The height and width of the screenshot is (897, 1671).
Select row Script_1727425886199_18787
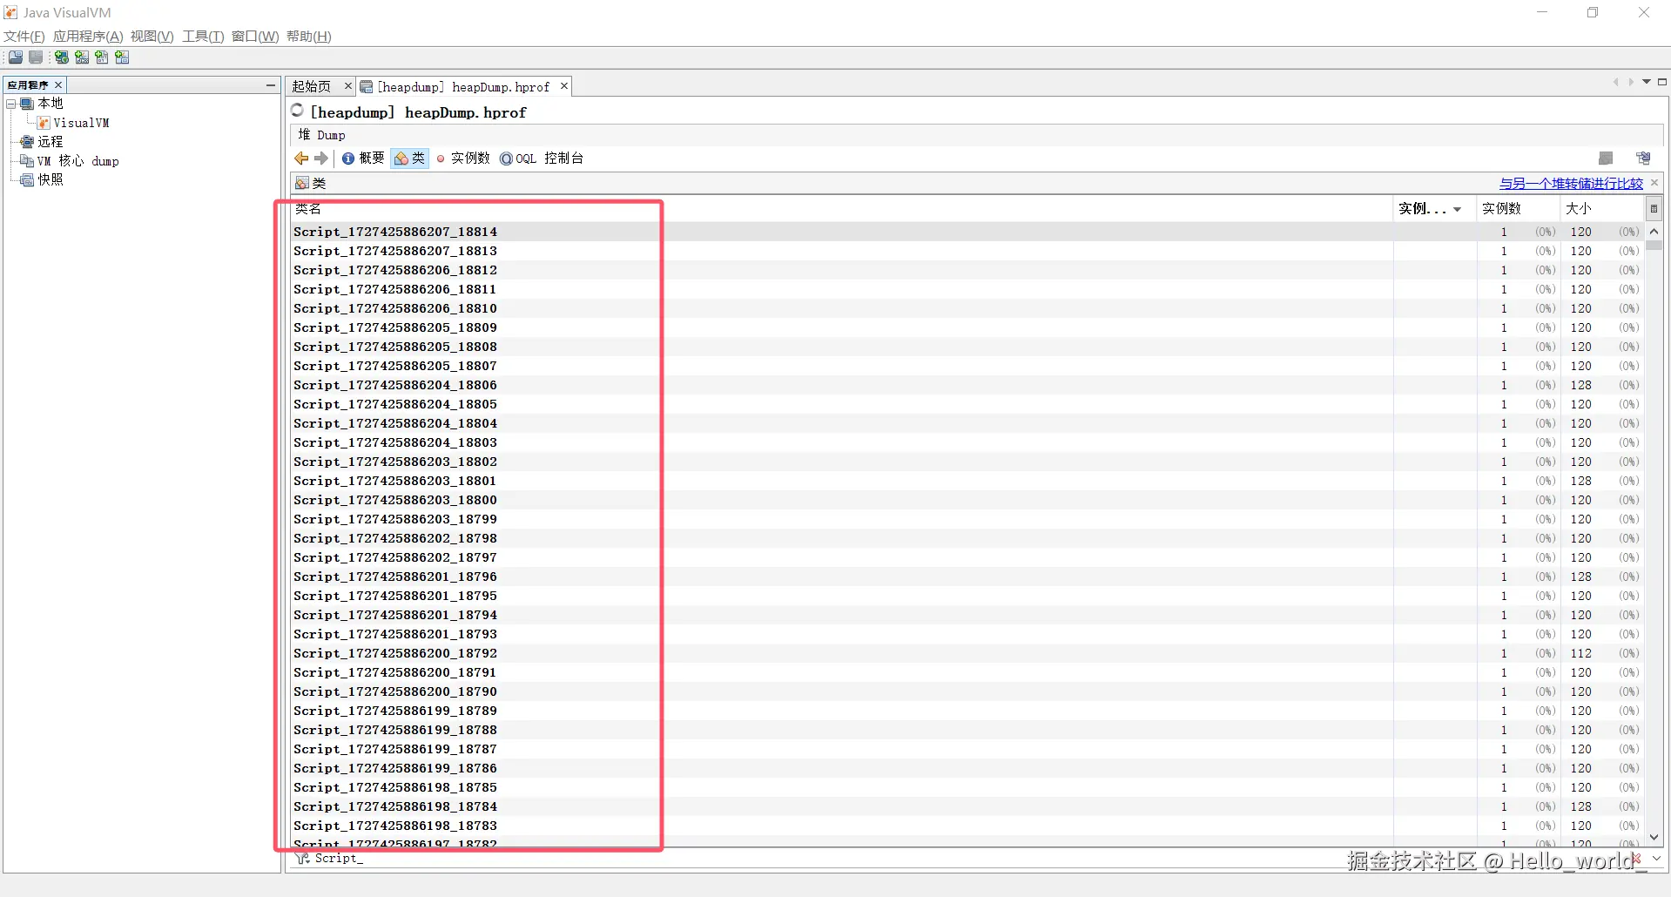(x=967, y=749)
